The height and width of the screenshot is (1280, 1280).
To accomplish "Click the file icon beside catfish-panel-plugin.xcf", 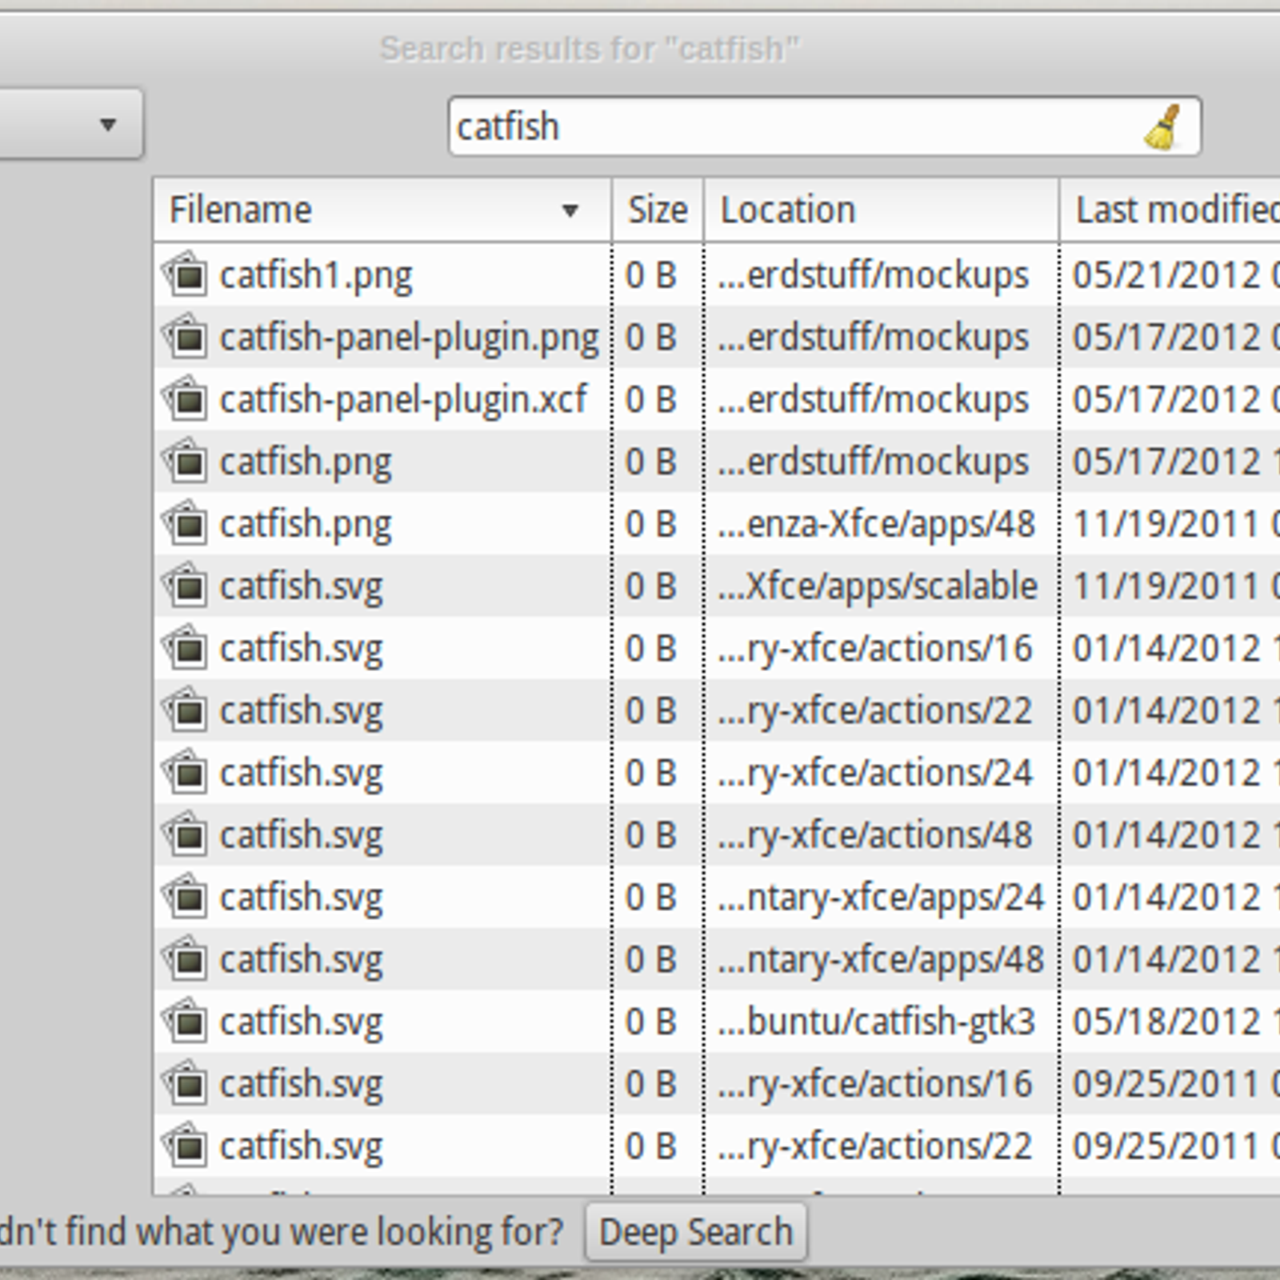I will point(186,399).
